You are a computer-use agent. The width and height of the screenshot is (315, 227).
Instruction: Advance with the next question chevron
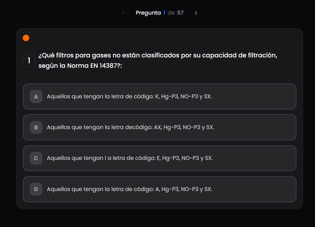tap(196, 13)
